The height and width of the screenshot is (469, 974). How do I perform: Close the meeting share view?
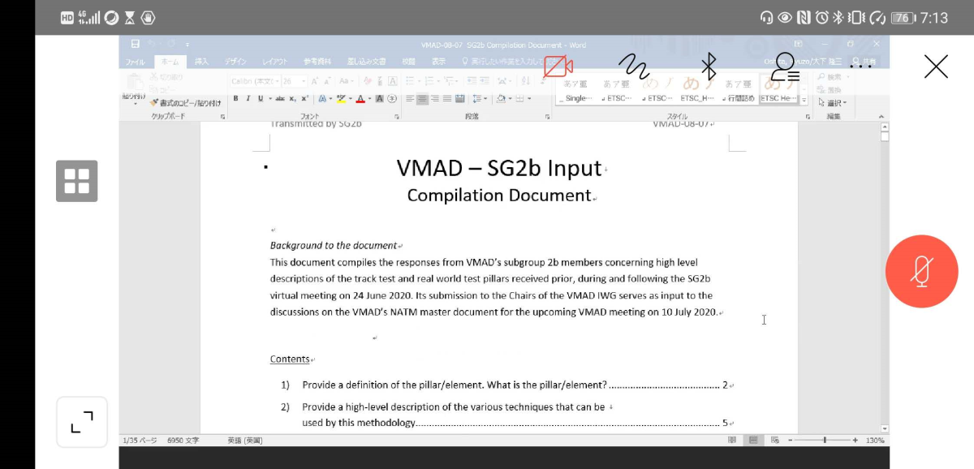936,67
